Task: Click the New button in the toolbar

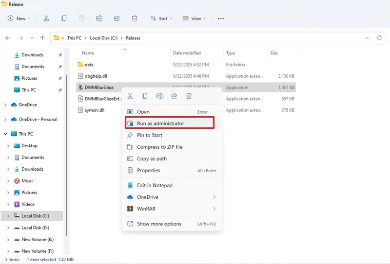Action: 19,18
